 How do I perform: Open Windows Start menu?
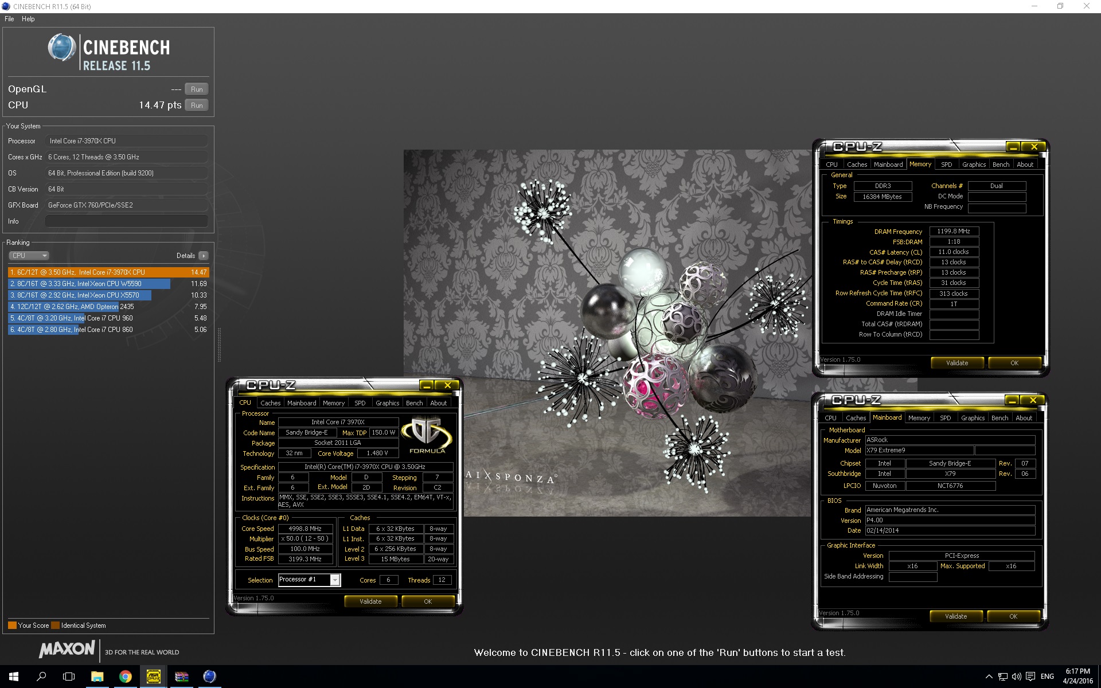(x=14, y=677)
